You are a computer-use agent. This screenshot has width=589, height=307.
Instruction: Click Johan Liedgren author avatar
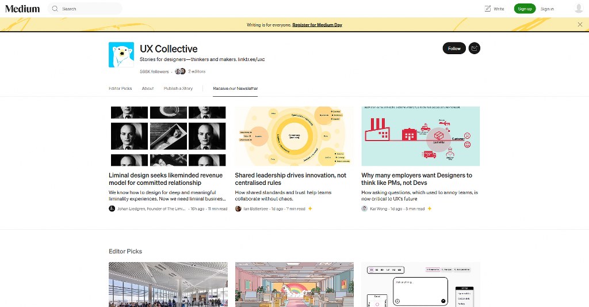(x=112, y=209)
